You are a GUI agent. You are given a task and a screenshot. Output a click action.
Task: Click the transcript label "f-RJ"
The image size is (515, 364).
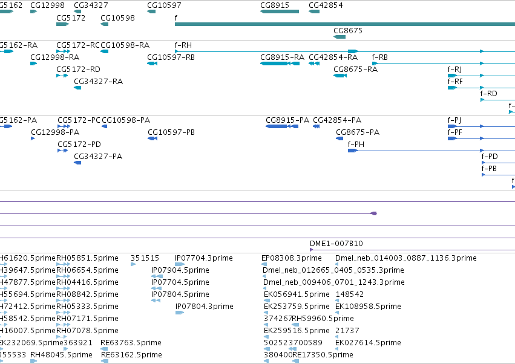tap(454, 70)
